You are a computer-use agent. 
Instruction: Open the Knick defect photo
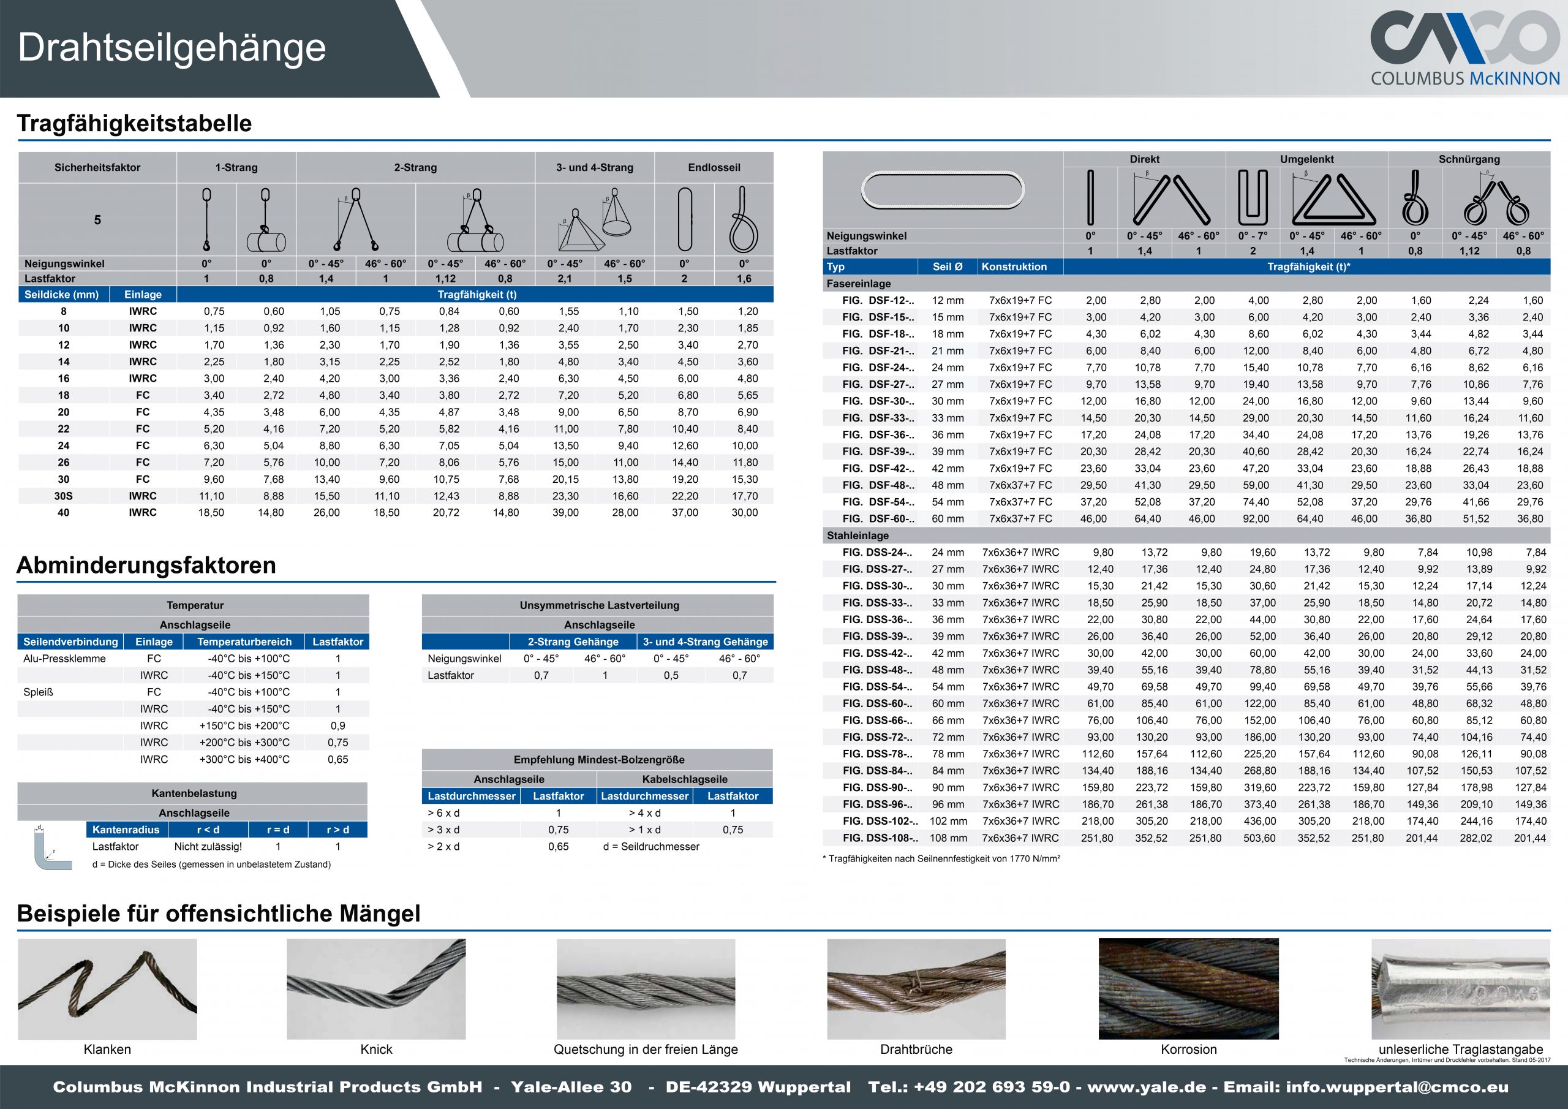(x=376, y=989)
